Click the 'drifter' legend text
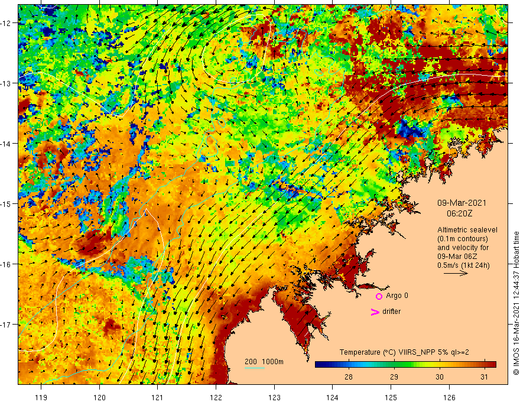 tap(391, 312)
